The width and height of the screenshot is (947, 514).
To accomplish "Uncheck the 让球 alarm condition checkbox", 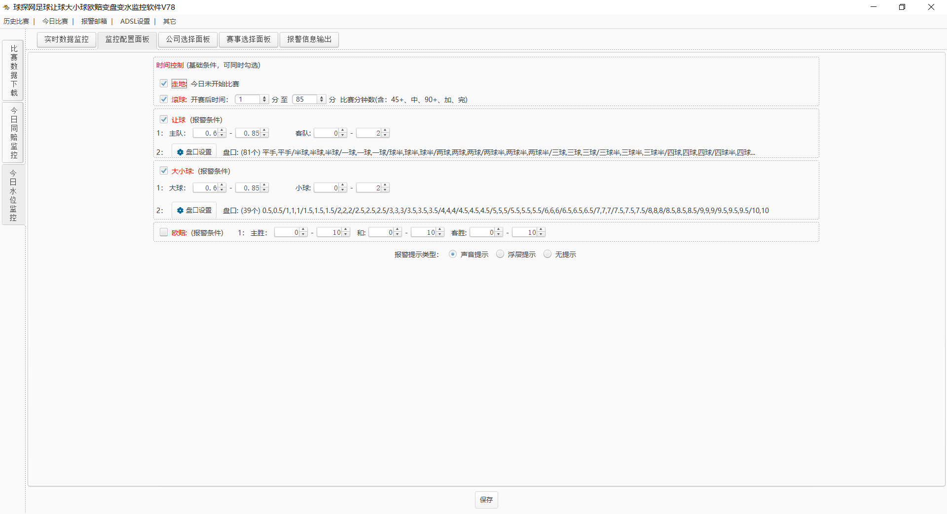I will (x=164, y=119).
